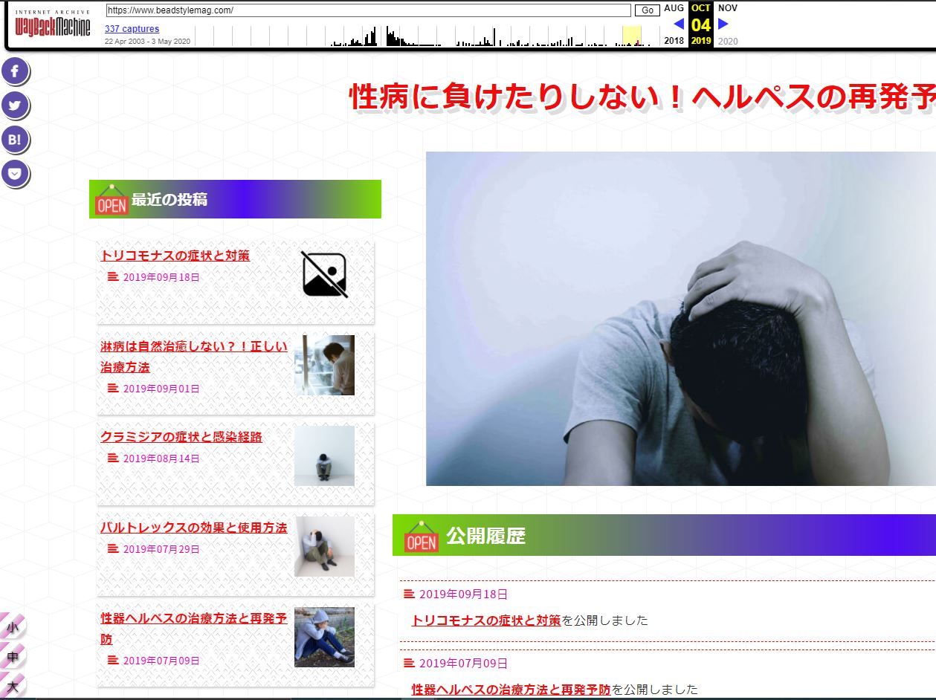The width and height of the screenshot is (936, 700).
Task: Go to previous capture with left arrow
Action: click(678, 24)
